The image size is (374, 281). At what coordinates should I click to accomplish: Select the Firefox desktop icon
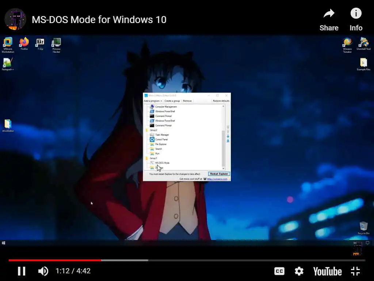coord(24,44)
